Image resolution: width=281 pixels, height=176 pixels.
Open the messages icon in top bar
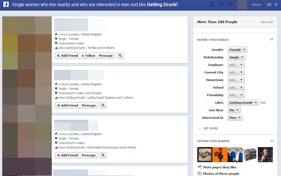[x=222, y=4]
